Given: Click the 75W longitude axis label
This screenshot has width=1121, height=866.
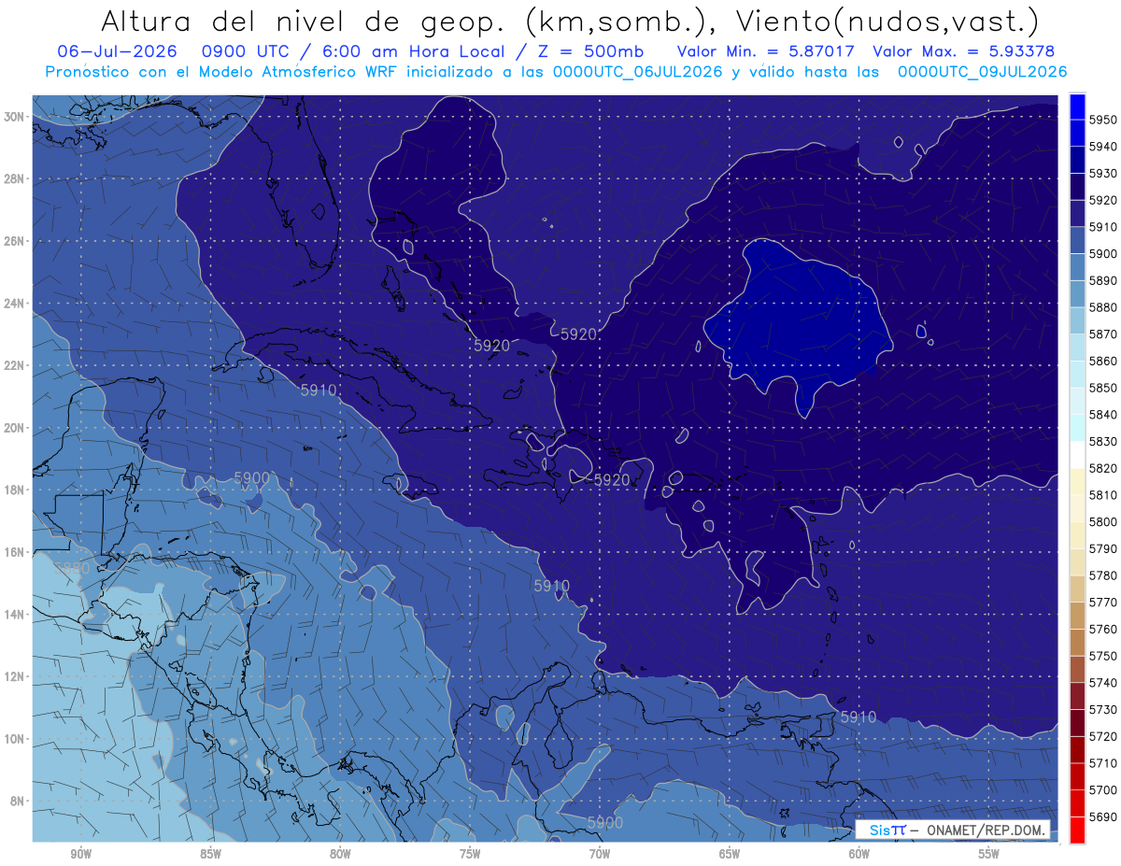Looking at the screenshot, I should (470, 854).
